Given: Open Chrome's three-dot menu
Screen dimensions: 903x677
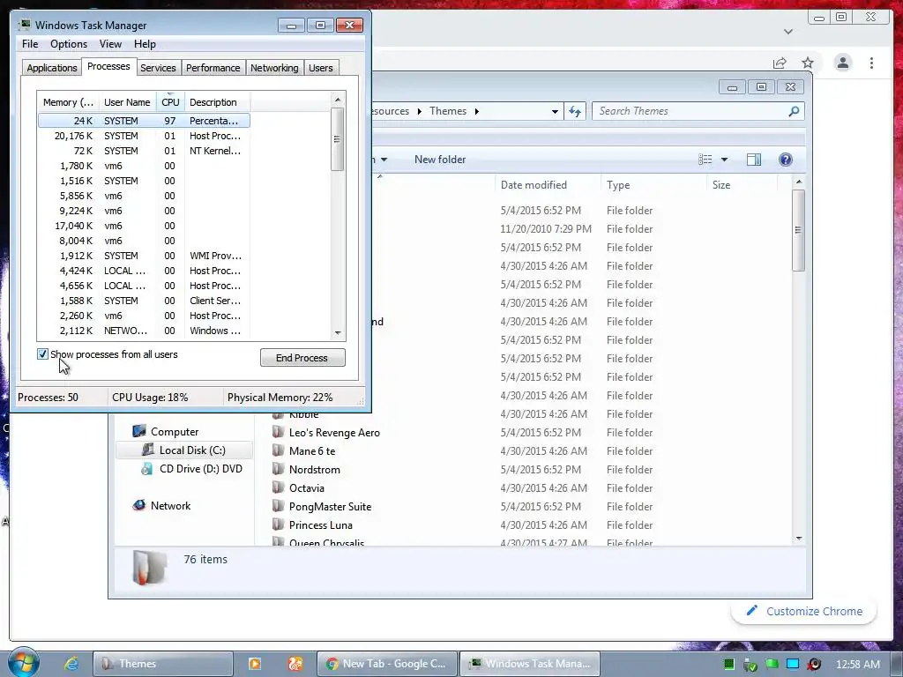Looking at the screenshot, I should (871, 63).
